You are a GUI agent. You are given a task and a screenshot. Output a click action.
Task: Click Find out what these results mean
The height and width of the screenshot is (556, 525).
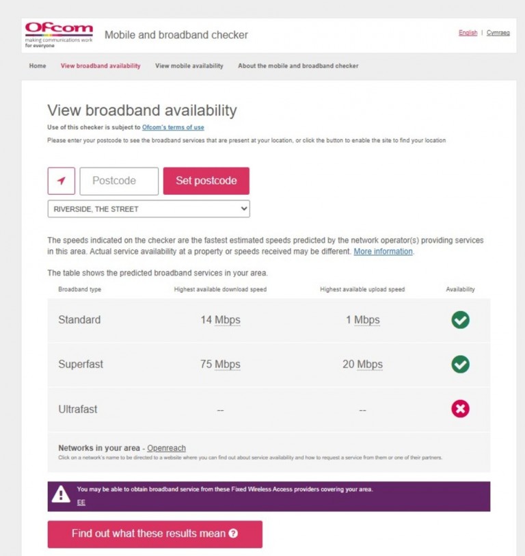point(155,534)
